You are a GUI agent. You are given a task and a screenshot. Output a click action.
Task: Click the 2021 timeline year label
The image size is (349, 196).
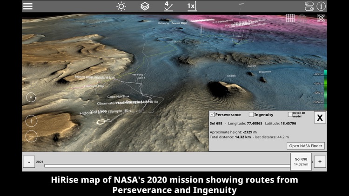[40, 162]
